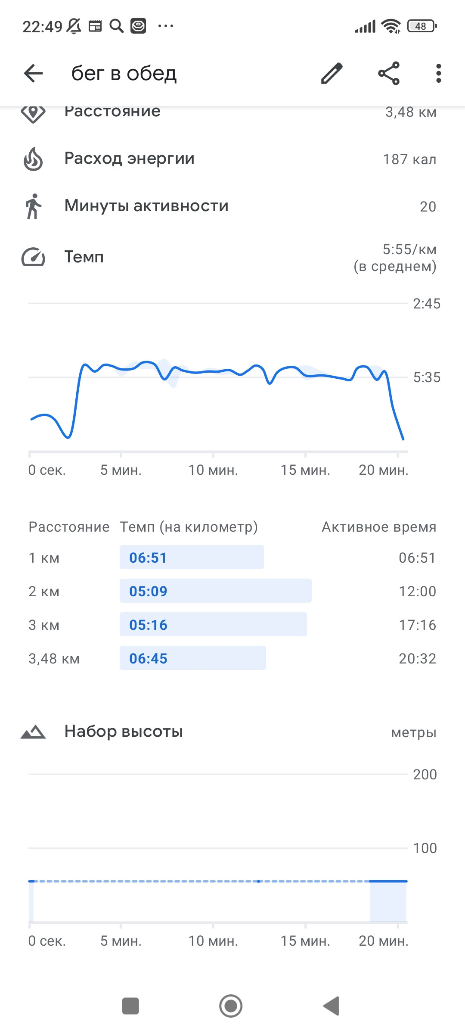Image resolution: width=465 pixels, height=1034 pixels.
Task: Tap the share icon
Action: coord(389,73)
